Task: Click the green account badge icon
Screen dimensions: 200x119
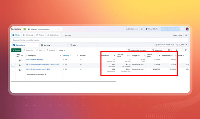Action: [x=25, y=29]
